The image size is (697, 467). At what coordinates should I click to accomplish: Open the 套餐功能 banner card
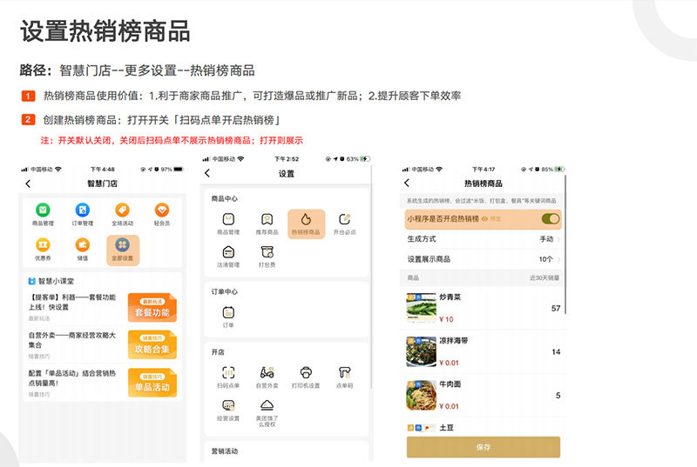152,307
